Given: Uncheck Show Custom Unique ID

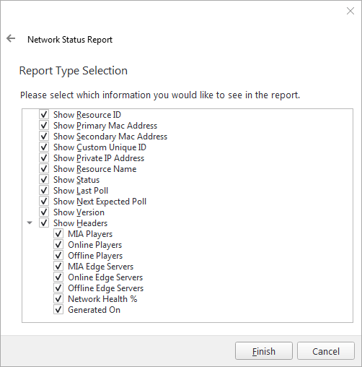Looking at the screenshot, I should [44, 147].
